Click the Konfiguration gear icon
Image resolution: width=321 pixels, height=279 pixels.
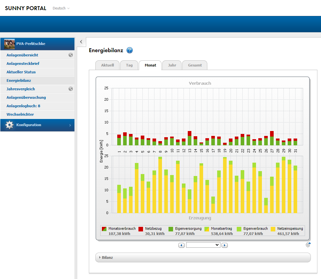click(9, 125)
